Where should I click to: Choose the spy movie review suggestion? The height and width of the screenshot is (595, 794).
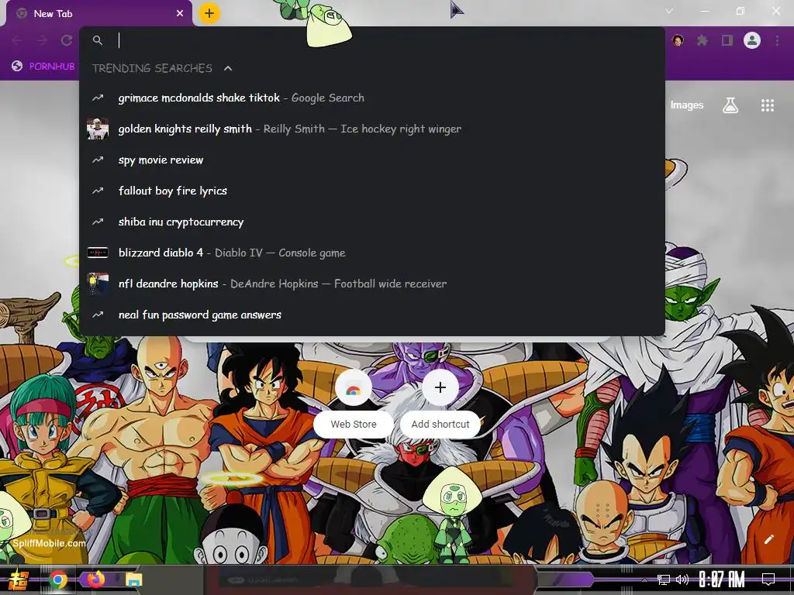point(372,160)
